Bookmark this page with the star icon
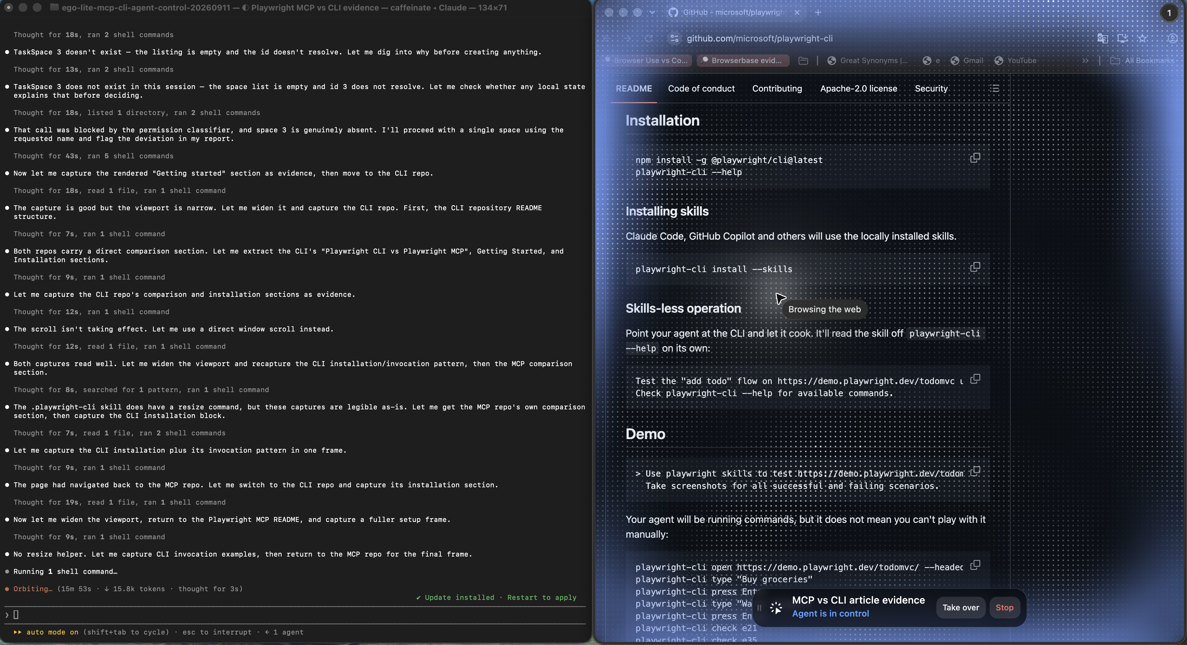1187x645 pixels. (x=1142, y=38)
